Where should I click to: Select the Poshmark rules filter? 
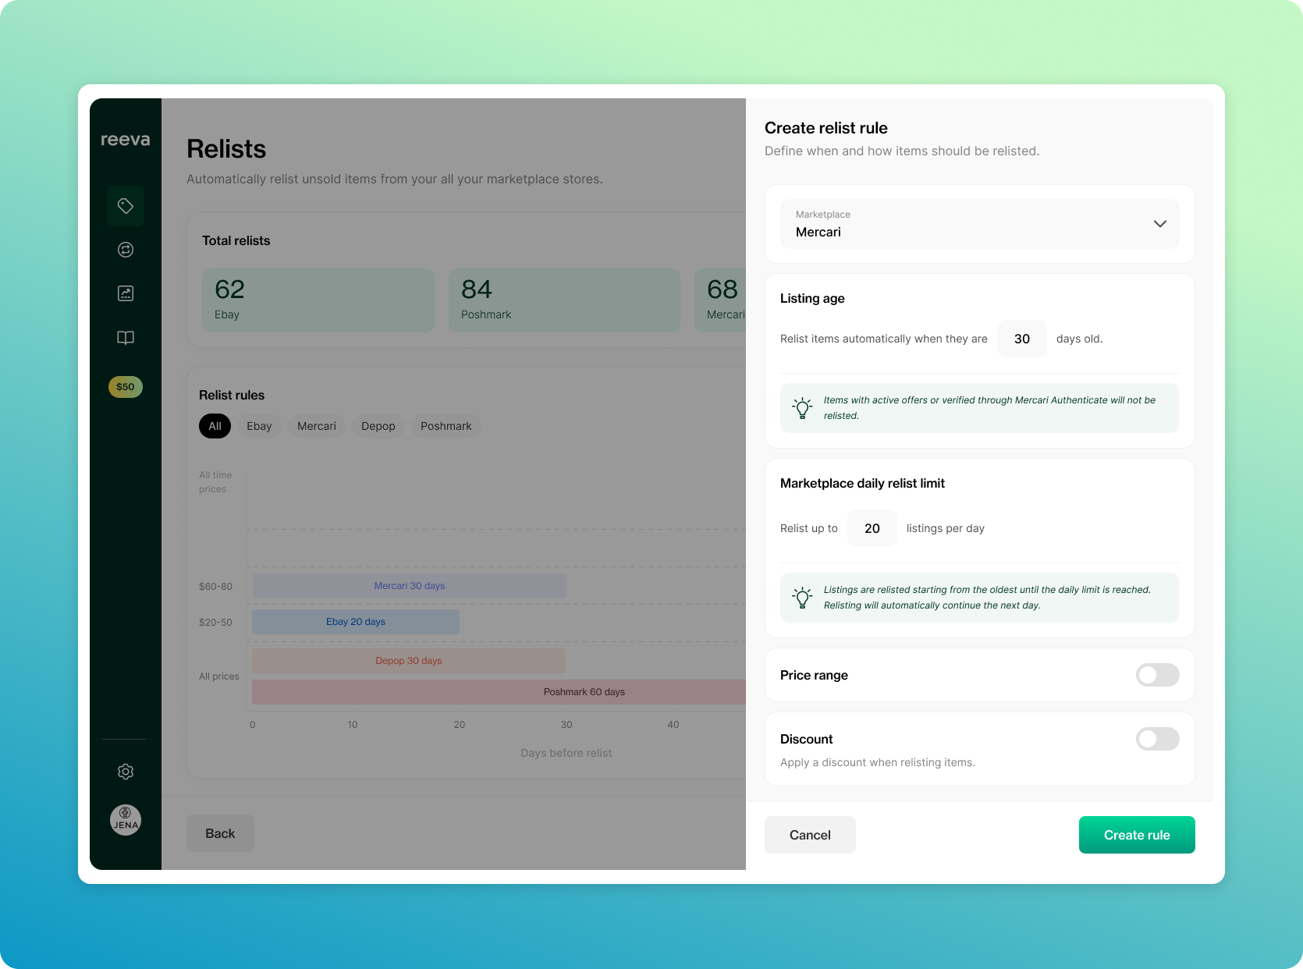pyautogui.click(x=446, y=426)
